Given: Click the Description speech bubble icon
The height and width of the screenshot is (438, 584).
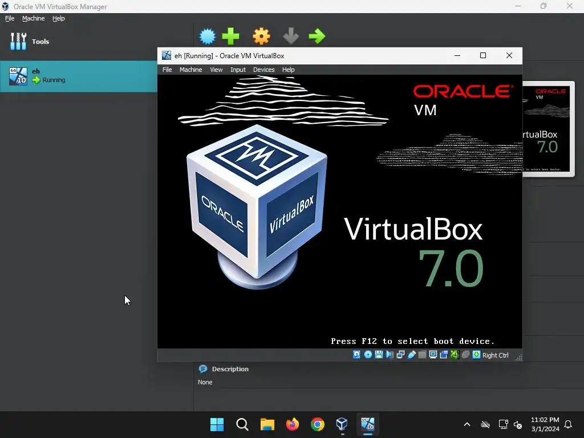Looking at the screenshot, I should tap(203, 369).
